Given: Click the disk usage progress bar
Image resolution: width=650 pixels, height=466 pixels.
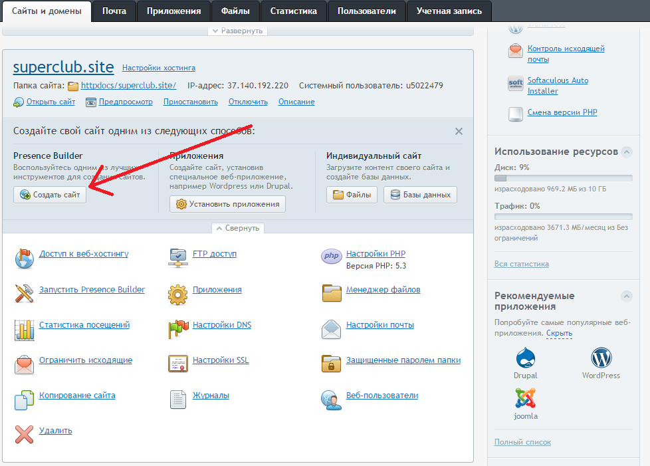Looking at the screenshot, I should pyautogui.click(x=563, y=178).
